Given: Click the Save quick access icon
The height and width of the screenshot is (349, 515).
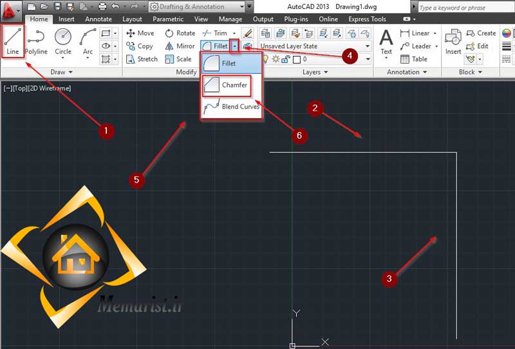Looking at the screenshot, I should point(57,6).
